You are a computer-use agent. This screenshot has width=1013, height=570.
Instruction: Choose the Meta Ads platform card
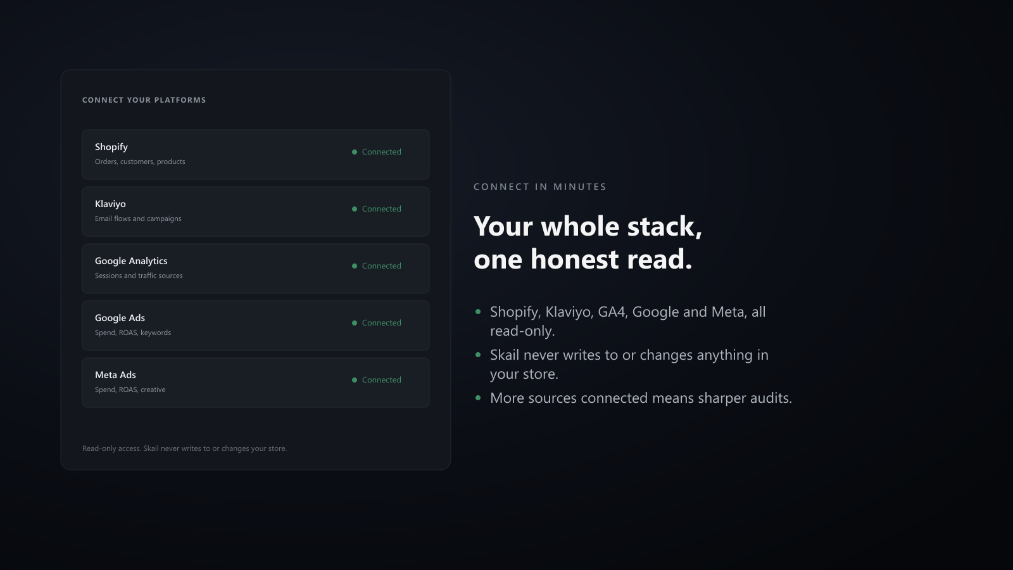pos(256,383)
